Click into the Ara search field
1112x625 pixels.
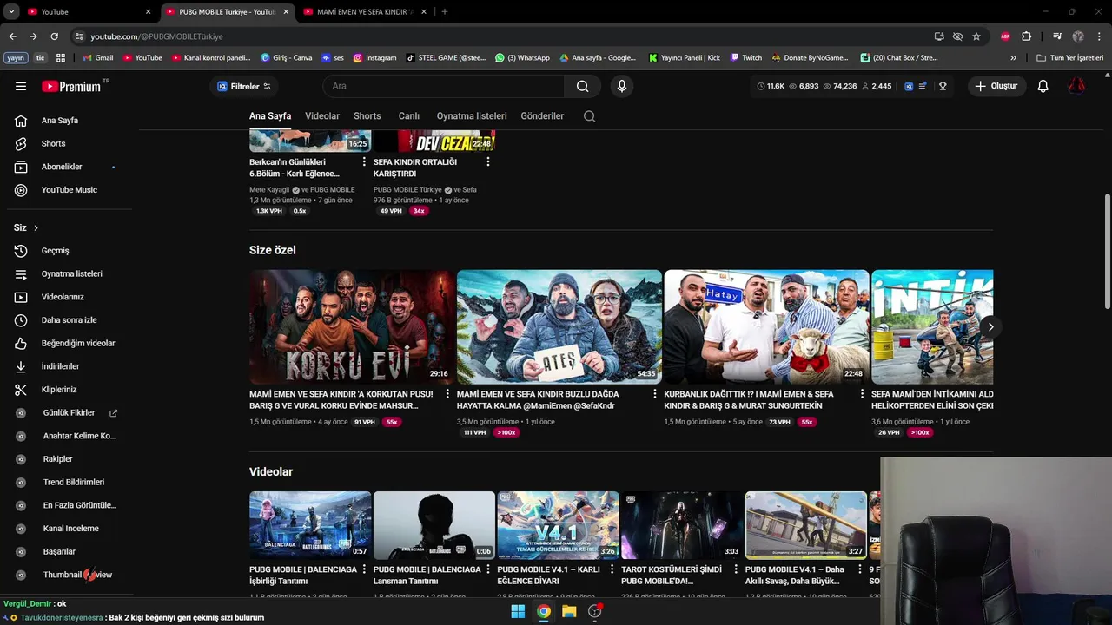(x=443, y=86)
